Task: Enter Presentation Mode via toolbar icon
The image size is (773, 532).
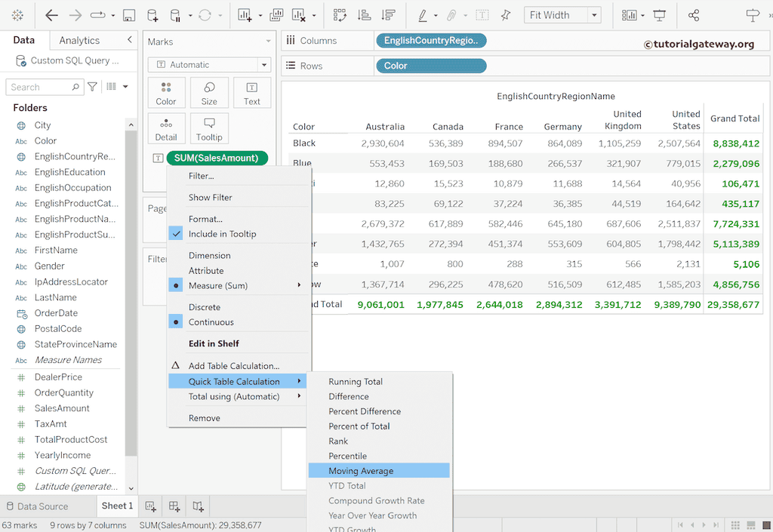Action: click(x=661, y=14)
